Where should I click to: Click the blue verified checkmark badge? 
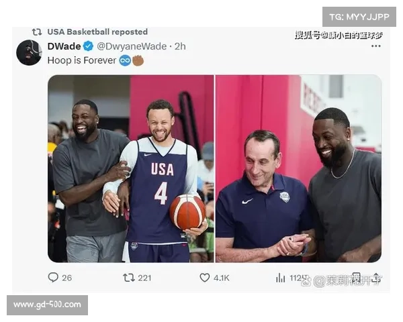click(x=88, y=46)
